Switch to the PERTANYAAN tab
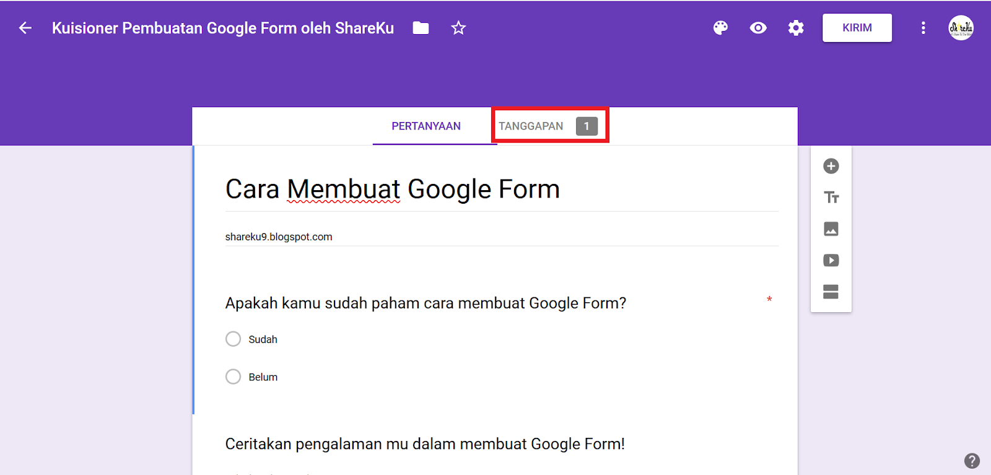Screen dimensions: 991x475 click(x=426, y=126)
